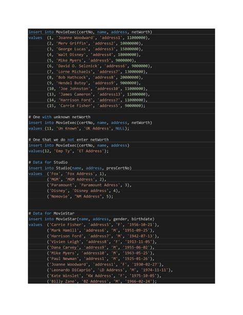Click the 'Paul Newman' star name
Viewport: 243px width, 315px height.
tap(64, 259)
